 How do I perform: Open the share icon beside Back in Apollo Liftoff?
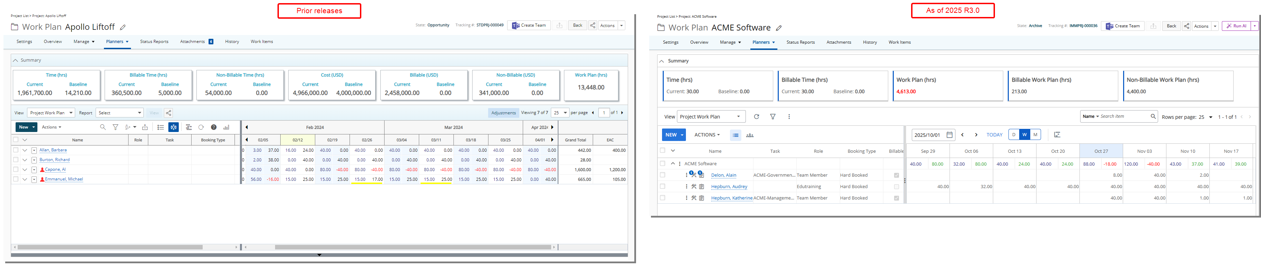(593, 26)
